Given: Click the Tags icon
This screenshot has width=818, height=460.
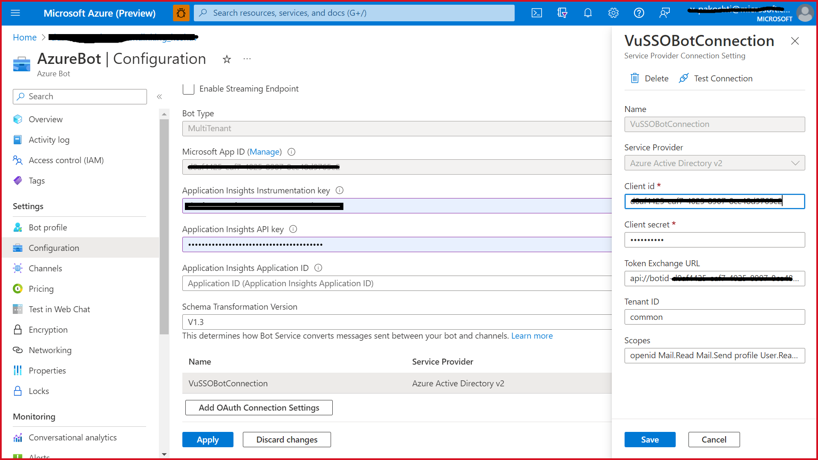Looking at the screenshot, I should (x=18, y=180).
